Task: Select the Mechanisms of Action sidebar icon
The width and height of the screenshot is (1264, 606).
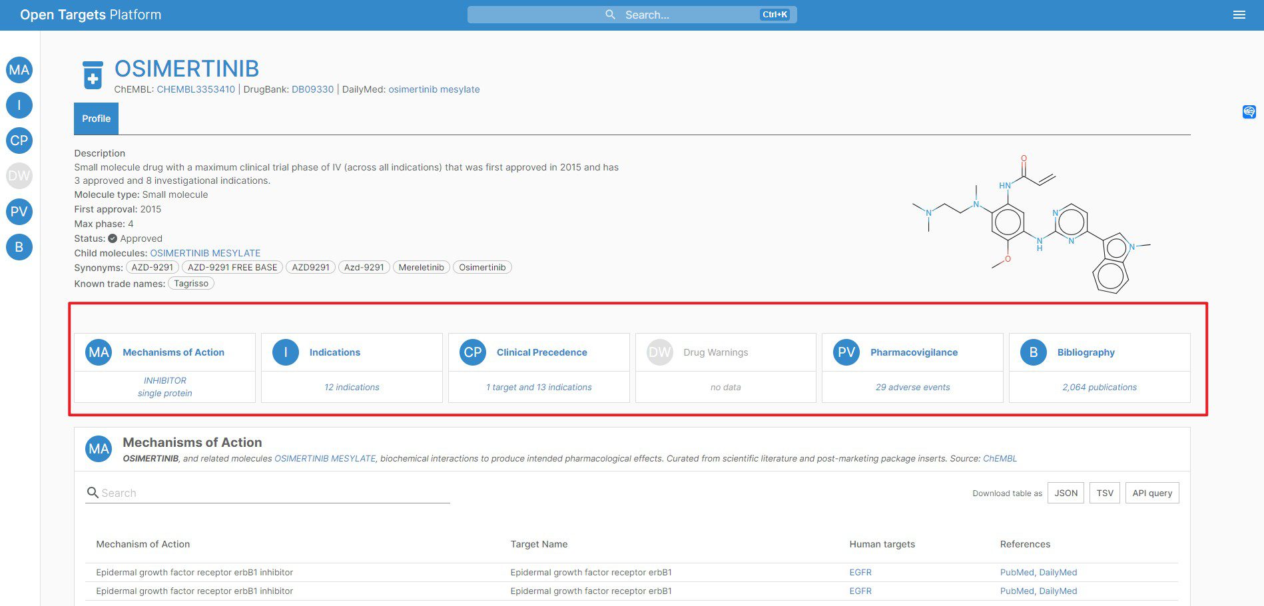Action: click(19, 69)
